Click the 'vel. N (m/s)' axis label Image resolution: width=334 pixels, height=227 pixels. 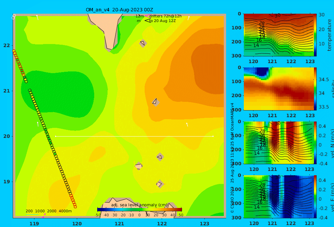[332, 144]
